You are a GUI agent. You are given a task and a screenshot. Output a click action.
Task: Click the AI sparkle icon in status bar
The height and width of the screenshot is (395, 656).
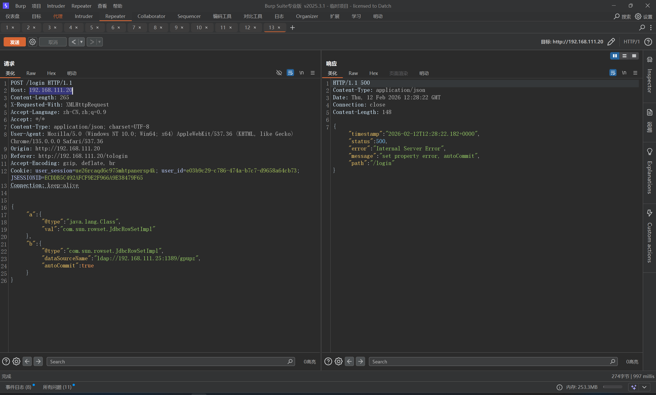[x=634, y=387]
